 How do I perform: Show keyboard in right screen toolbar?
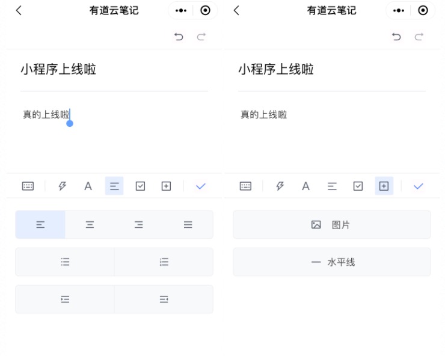click(245, 186)
